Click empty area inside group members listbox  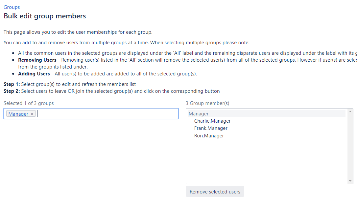tap(266, 161)
